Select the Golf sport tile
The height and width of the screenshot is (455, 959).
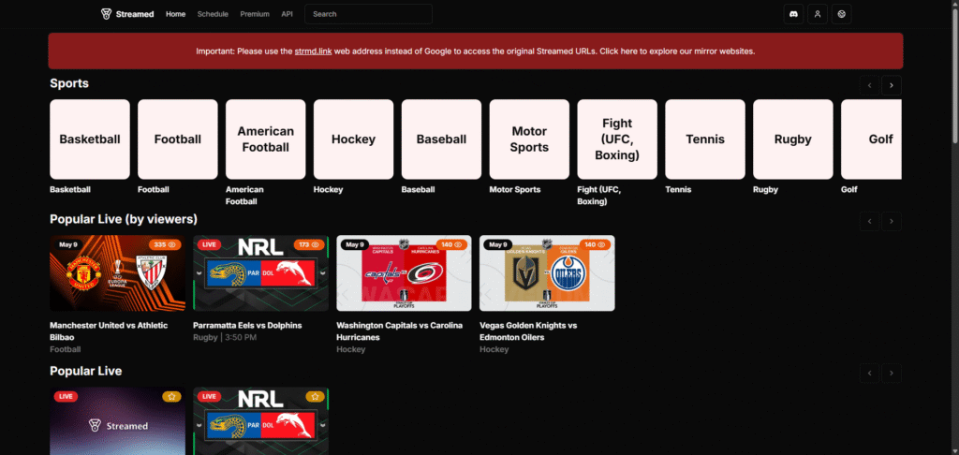[872, 139]
